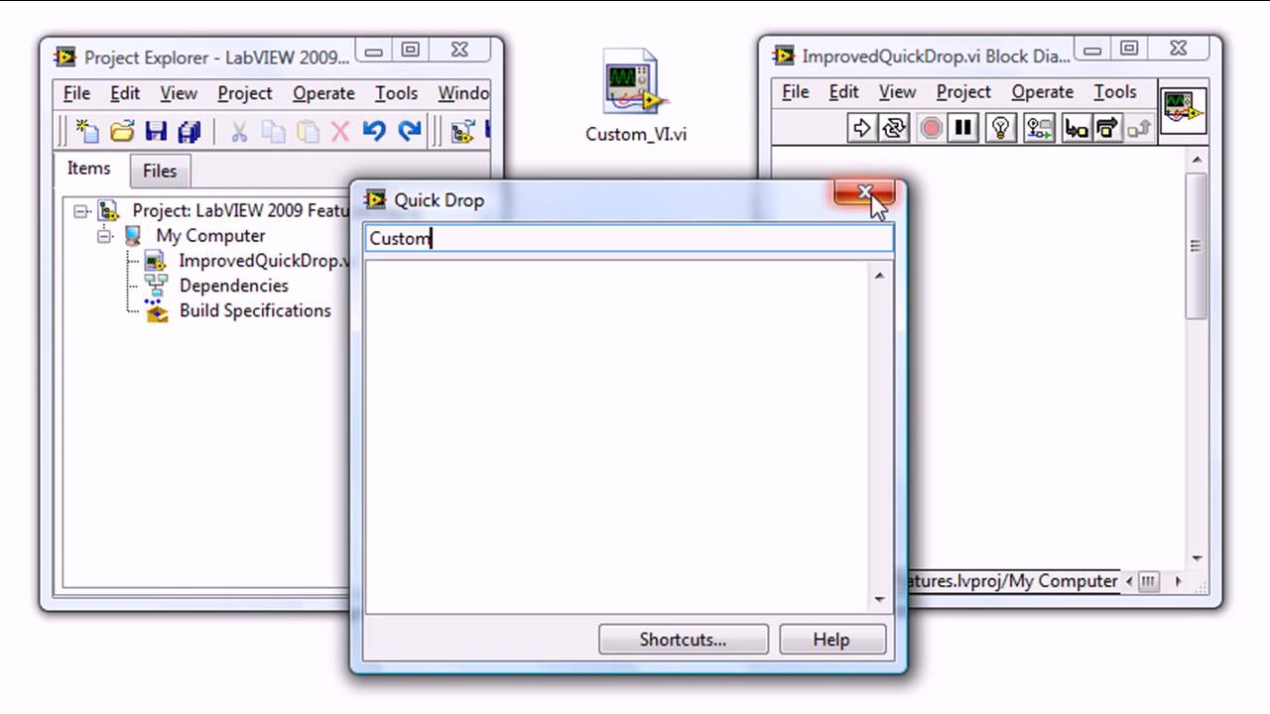Collapse the Project: LabVIEW 2009 tree node

click(x=81, y=211)
